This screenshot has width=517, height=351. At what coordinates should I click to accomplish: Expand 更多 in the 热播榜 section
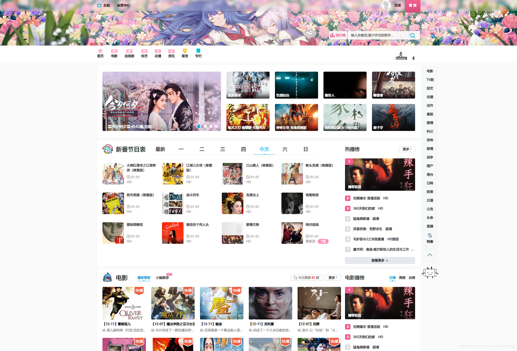407,149
